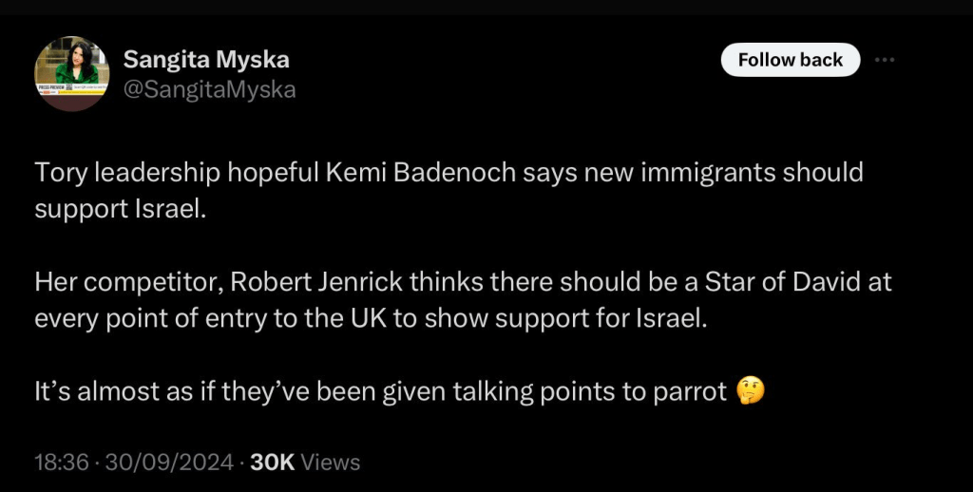Image resolution: width=973 pixels, height=492 pixels.
Task: Click the words support Israel. ending paragraph one
Action: coord(120,208)
